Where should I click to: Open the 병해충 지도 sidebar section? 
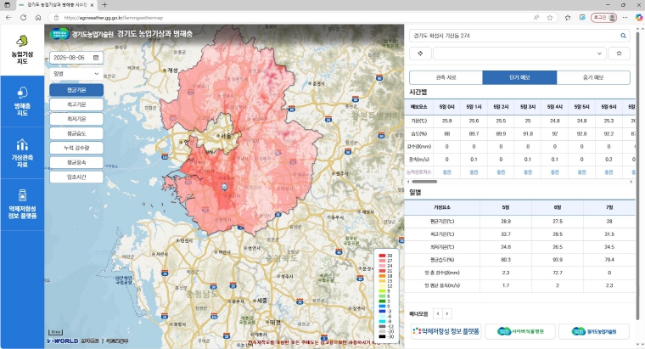point(22,100)
